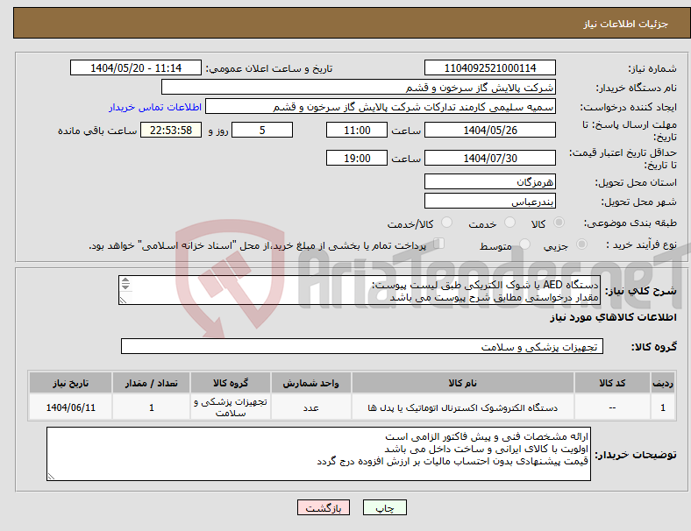Click the remaining time countdown 22:53:58
Viewport: 691px width, 531px height.
point(171,130)
